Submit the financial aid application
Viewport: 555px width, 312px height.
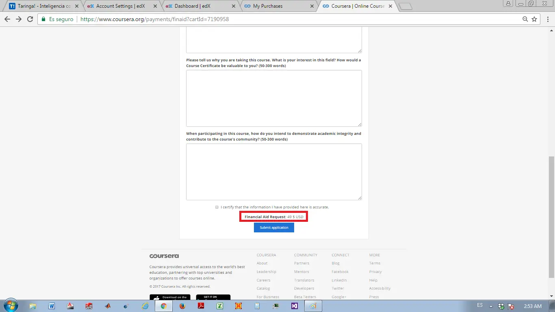274,227
